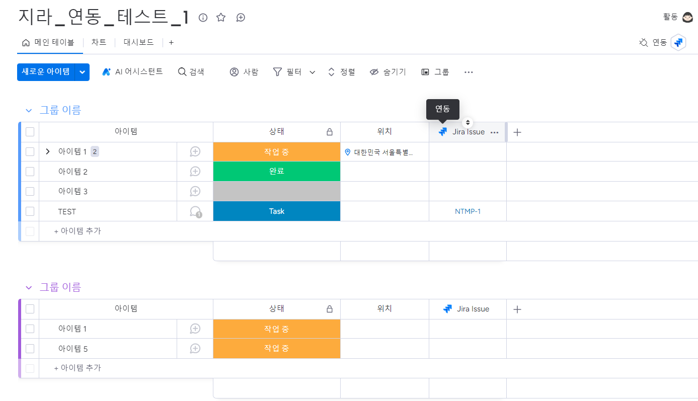Click the user avatar next to 활동
This screenshot has width=698, height=401.
coord(687,18)
